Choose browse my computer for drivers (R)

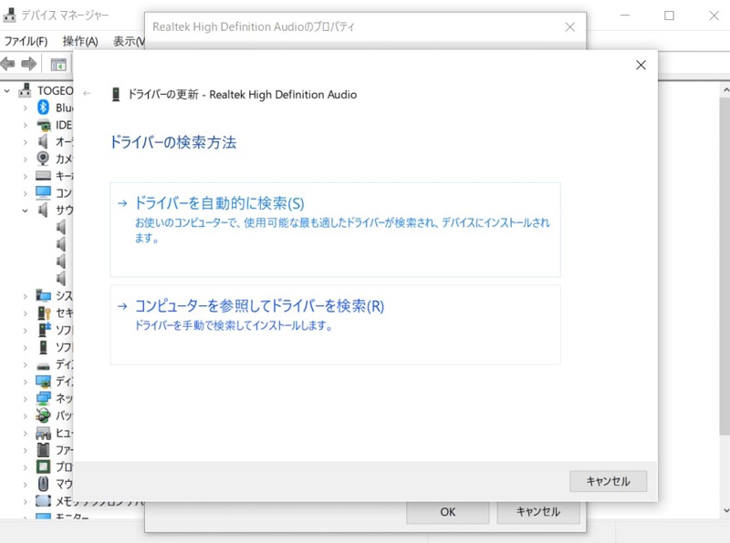335,324
